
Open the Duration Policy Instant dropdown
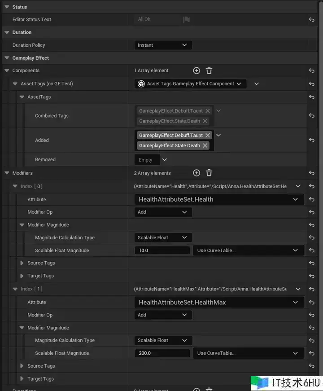(163, 45)
